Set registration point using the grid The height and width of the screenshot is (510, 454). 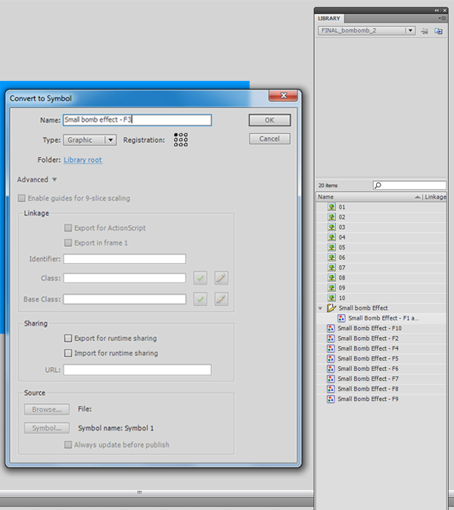181,140
